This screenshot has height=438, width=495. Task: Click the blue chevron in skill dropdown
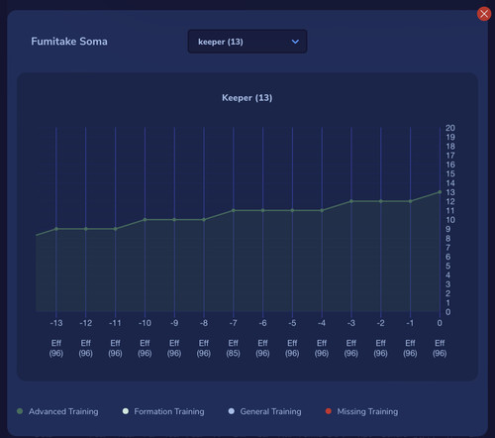click(x=295, y=42)
